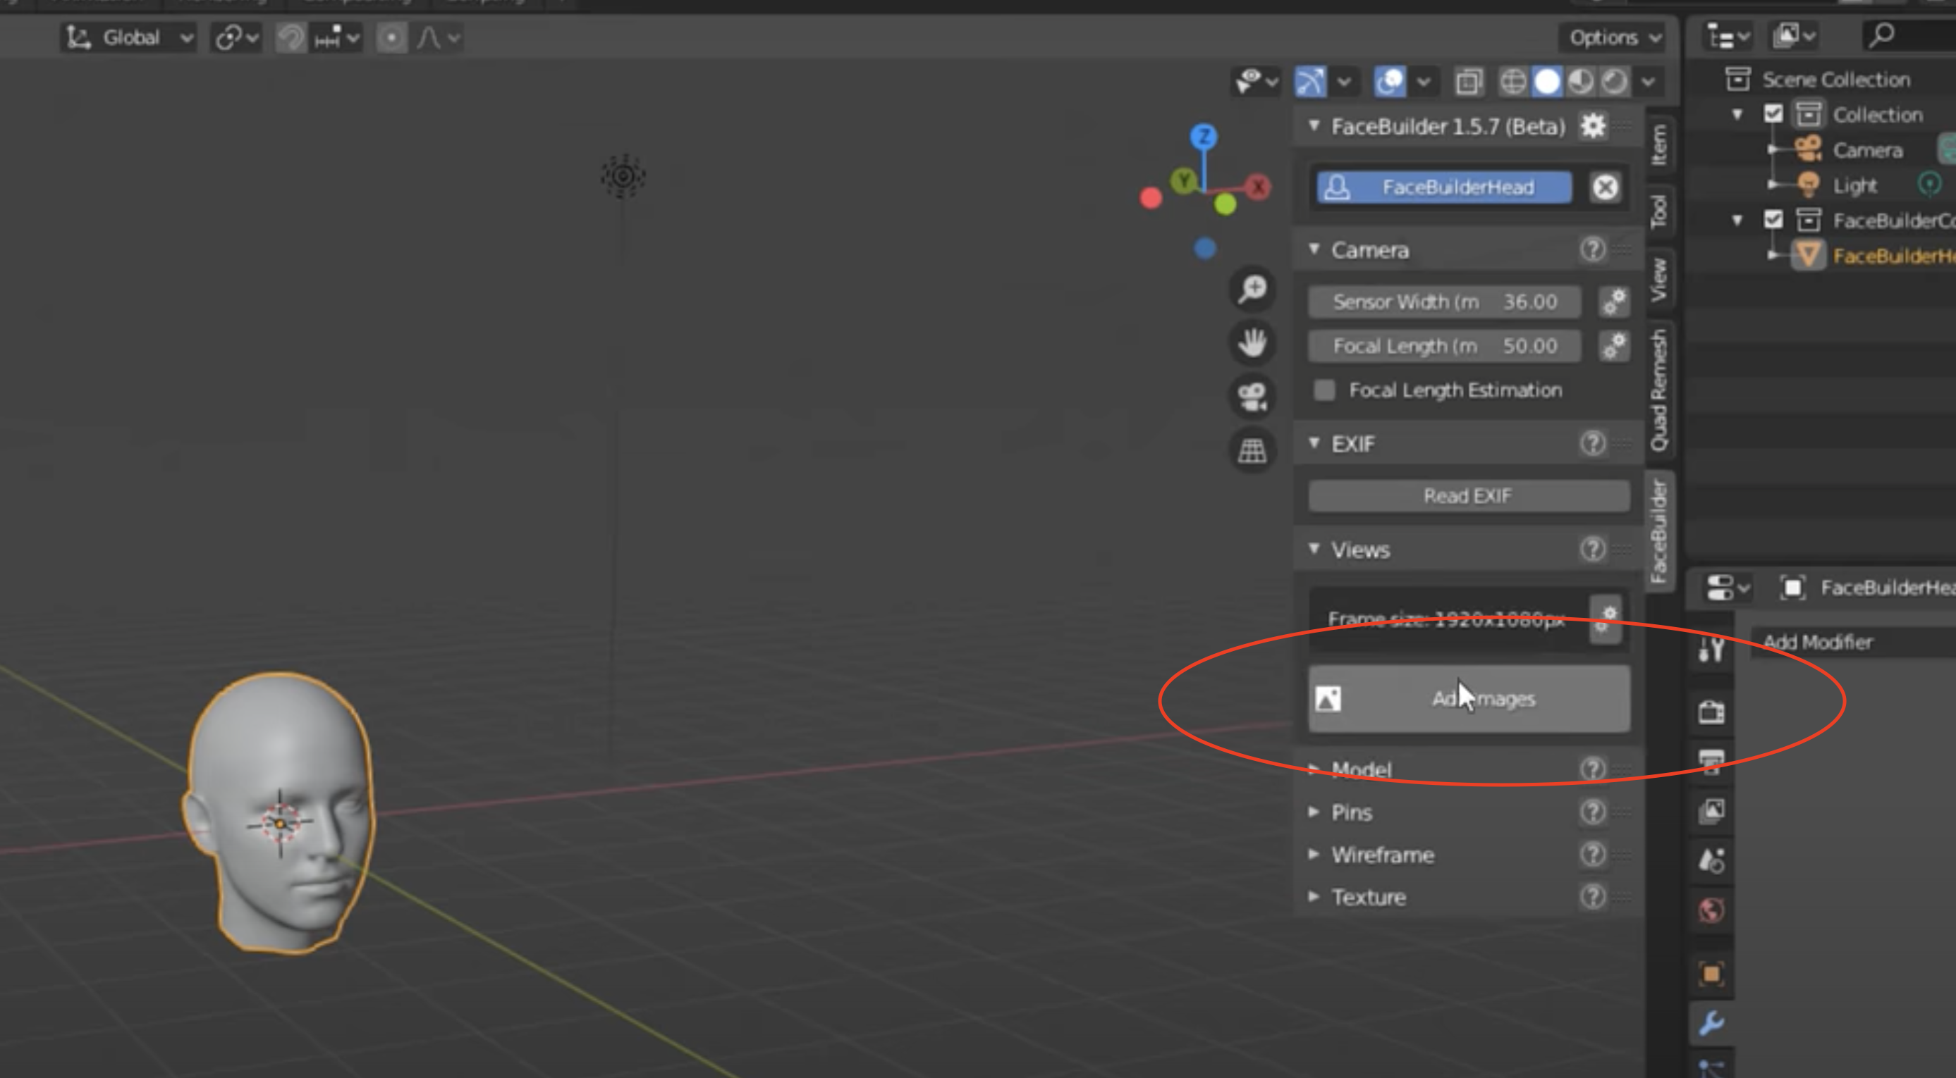Viewport: 1956px width, 1078px height.
Task: Open shading options dropdown arrow
Action: click(1649, 81)
